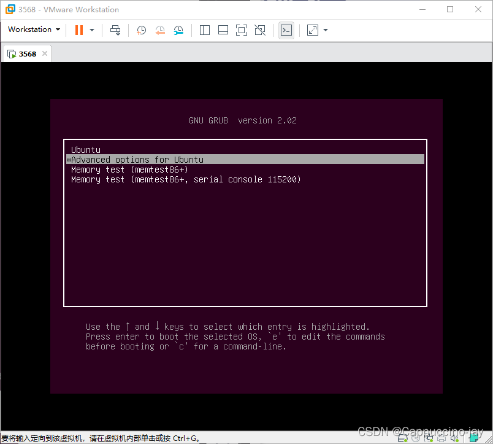Screen dimensions: 493x444
Task: Select Advanced options for Ubuntu entry
Action: pyautogui.click(x=245, y=159)
